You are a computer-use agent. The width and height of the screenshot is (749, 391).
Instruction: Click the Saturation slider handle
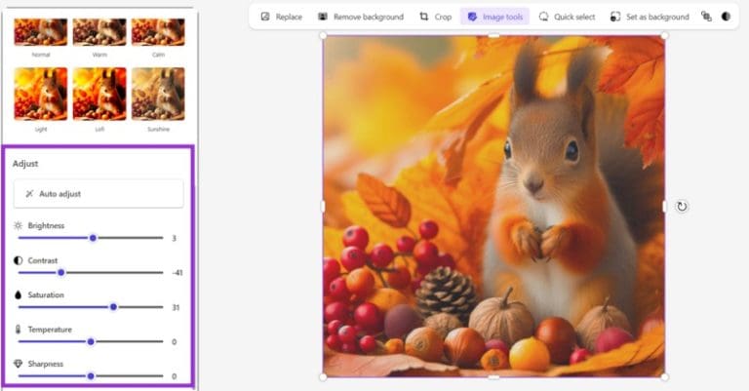pyautogui.click(x=113, y=306)
